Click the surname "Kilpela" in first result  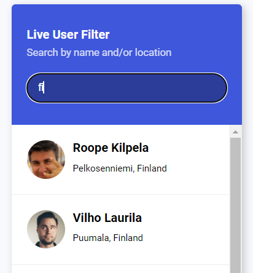pos(130,148)
